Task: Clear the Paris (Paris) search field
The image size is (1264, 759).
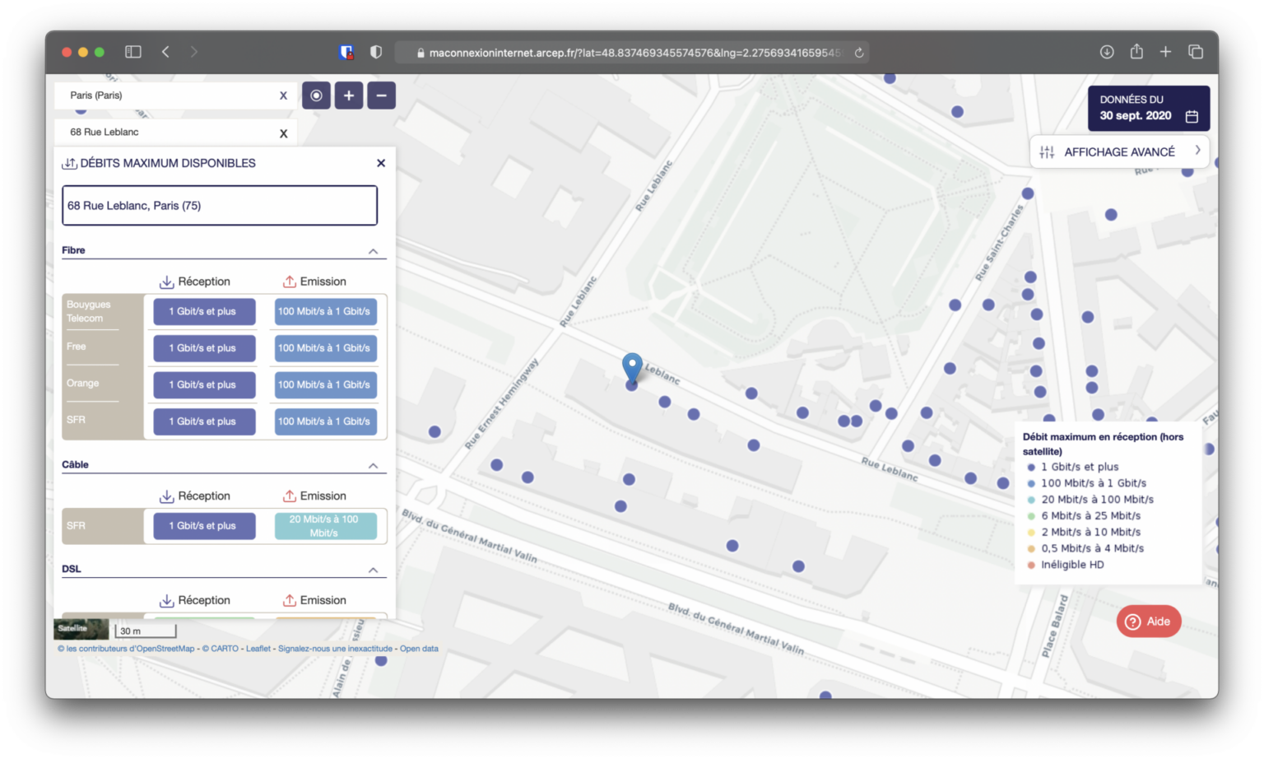Action: 283,95
